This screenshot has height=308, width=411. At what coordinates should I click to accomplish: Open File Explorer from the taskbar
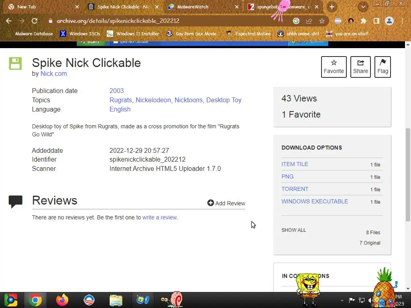[x=116, y=300]
